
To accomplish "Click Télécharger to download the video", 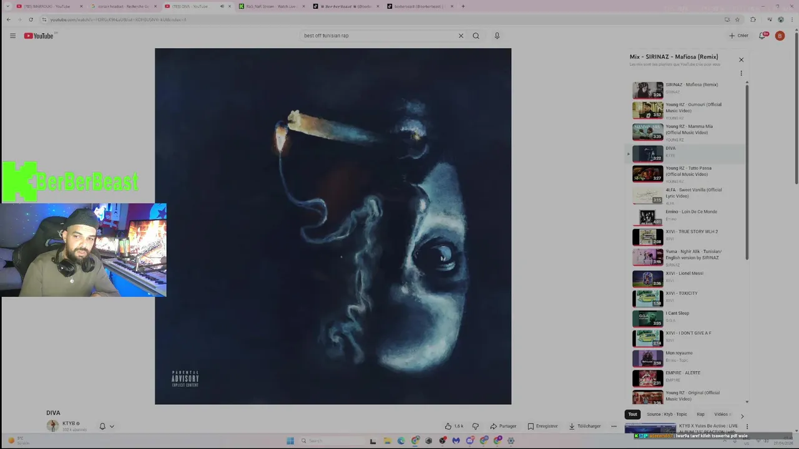I will click(x=584, y=426).
